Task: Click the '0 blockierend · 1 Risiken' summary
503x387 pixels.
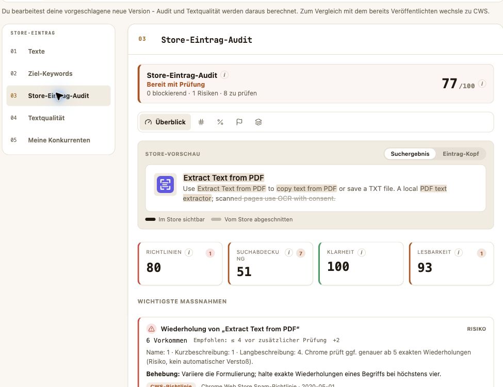Action: 202,93
